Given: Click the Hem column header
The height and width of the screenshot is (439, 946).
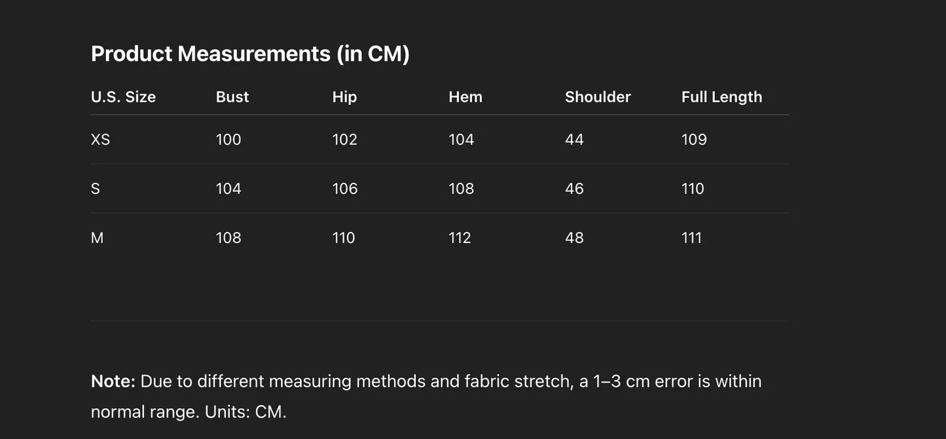Looking at the screenshot, I should pos(465,97).
